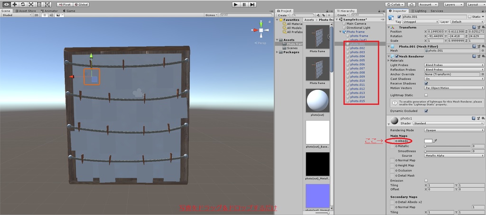The width and height of the screenshot is (486, 215).
Task: Select the Rotate tool in toolbar
Action: tap(23, 5)
